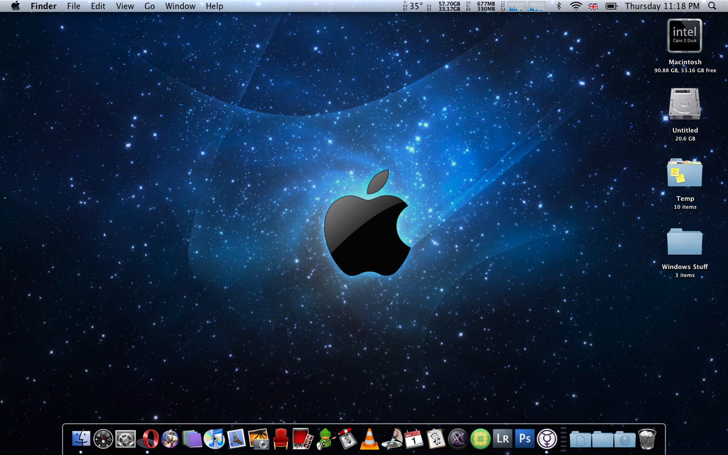Launch Dashboard from the Dock

104,439
